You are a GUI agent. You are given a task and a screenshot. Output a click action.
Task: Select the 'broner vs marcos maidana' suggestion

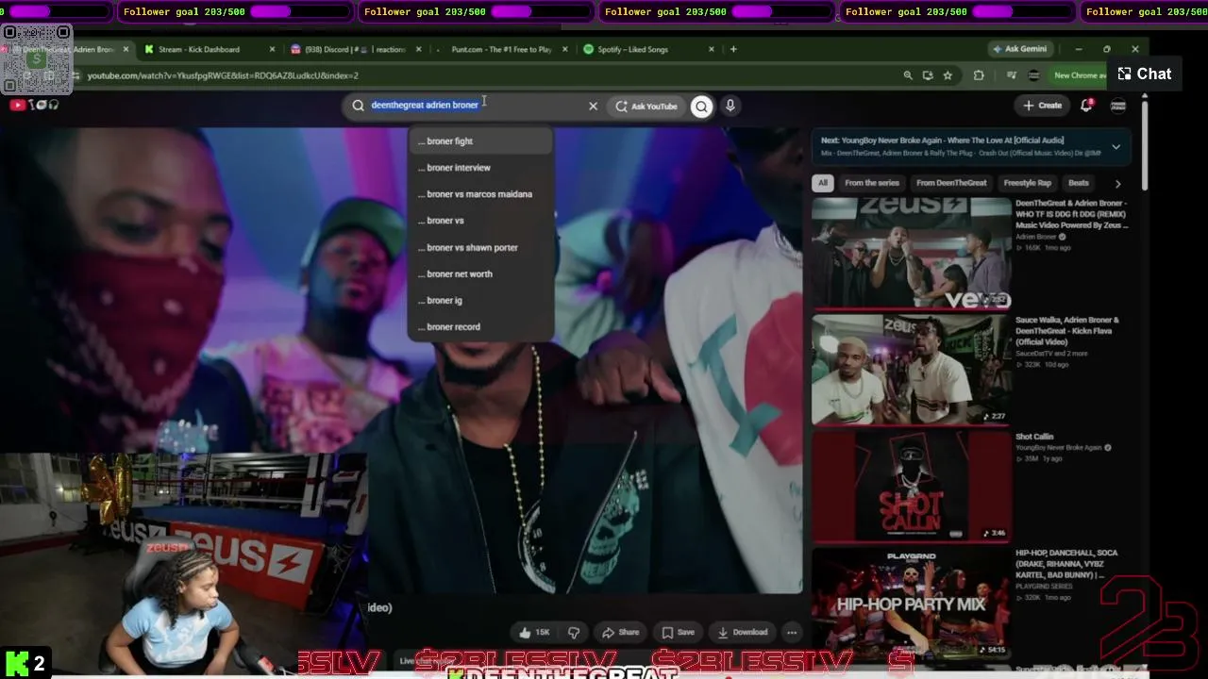(x=480, y=194)
